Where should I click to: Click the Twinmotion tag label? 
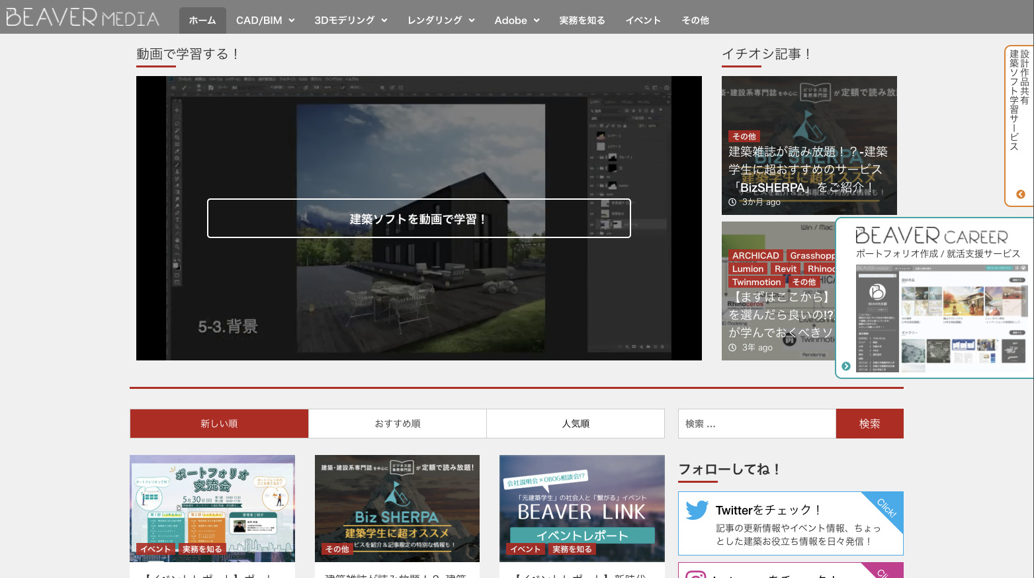click(757, 282)
